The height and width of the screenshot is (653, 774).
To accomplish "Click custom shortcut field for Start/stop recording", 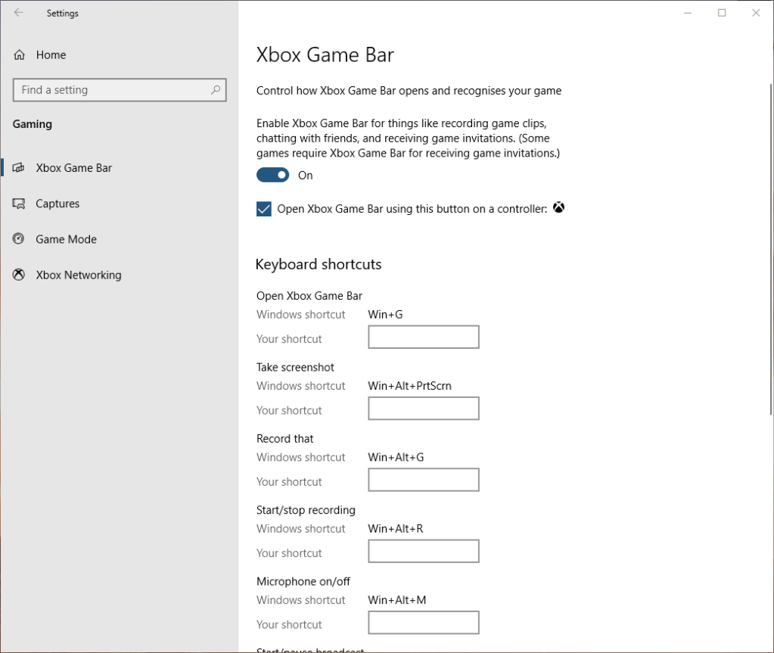I will 423,552.
